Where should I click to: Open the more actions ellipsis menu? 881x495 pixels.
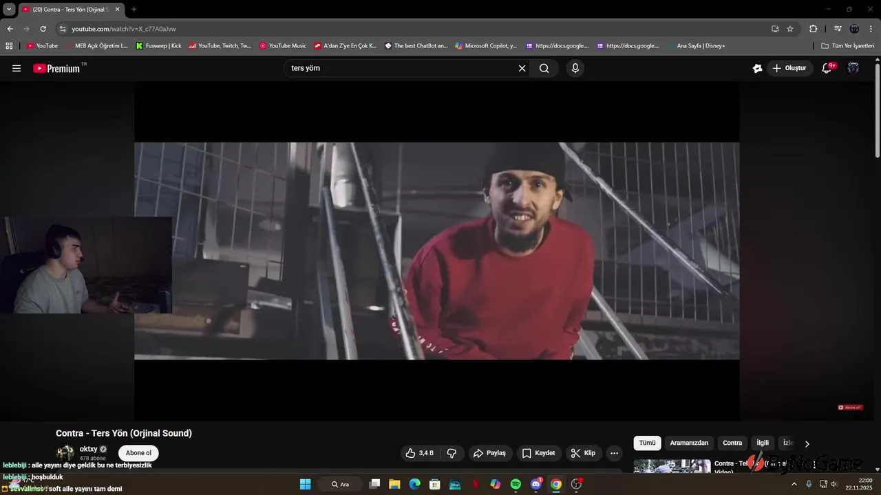[x=615, y=453]
